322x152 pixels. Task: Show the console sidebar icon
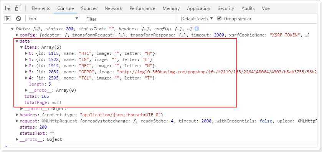tap(7, 19)
